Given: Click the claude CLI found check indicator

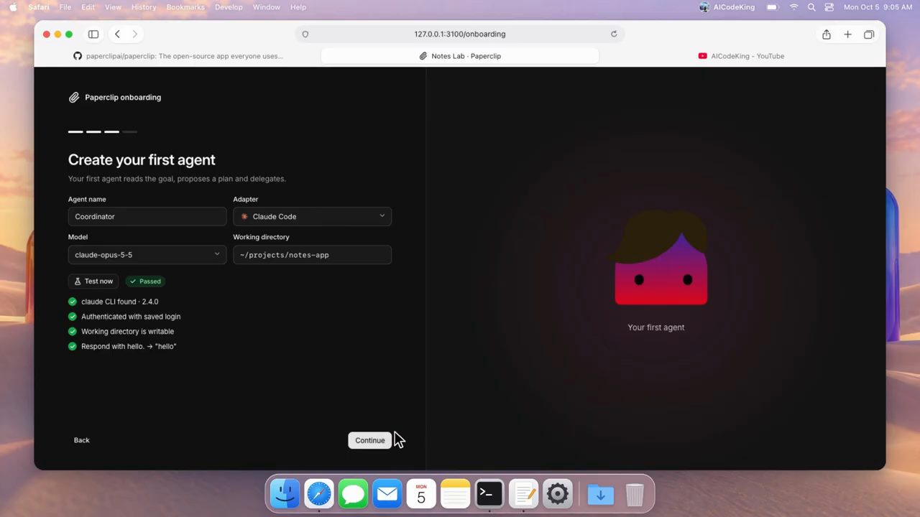Looking at the screenshot, I should coord(72,302).
